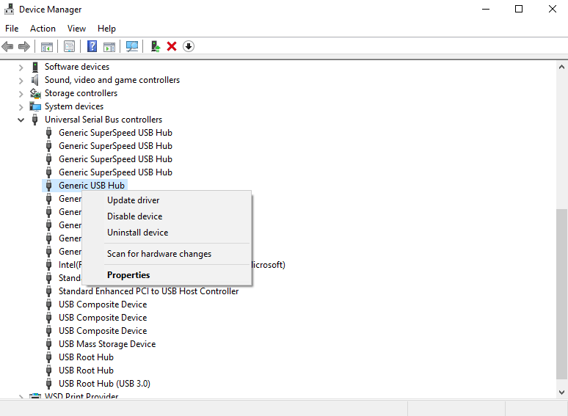Screen dimensions: 568x416
Task: Click the icon beside Standard Enhanced PCI to USB Host Controller
Action: pos(49,291)
